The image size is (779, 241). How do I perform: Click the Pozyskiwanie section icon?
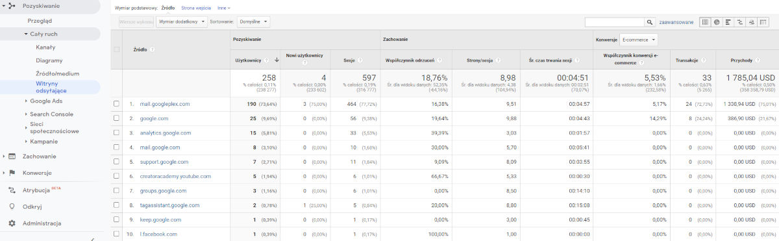click(x=12, y=5)
